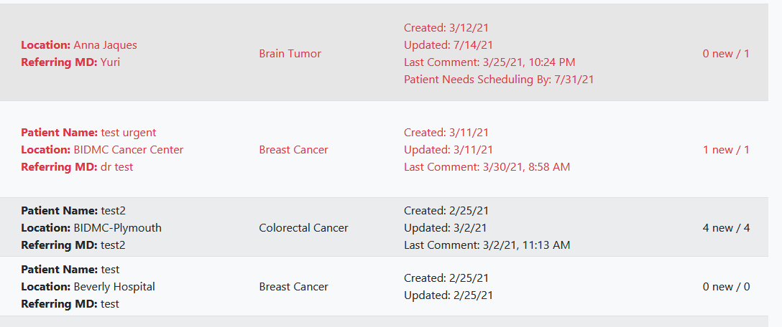Open 1 new / 1 comments indicator
The image size is (782, 327).
point(726,150)
